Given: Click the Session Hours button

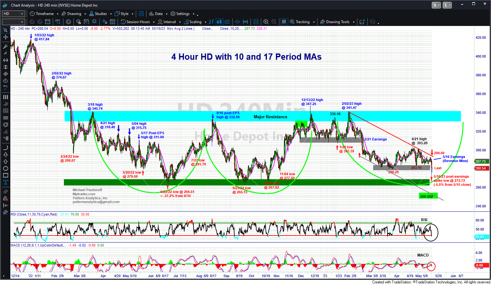Looking at the screenshot, I should coord(135,22).
